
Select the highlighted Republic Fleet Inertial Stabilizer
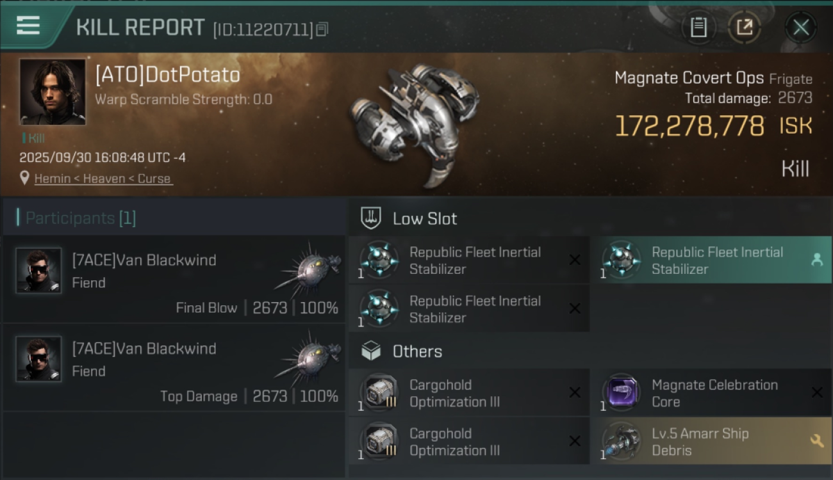coord(710,260)
